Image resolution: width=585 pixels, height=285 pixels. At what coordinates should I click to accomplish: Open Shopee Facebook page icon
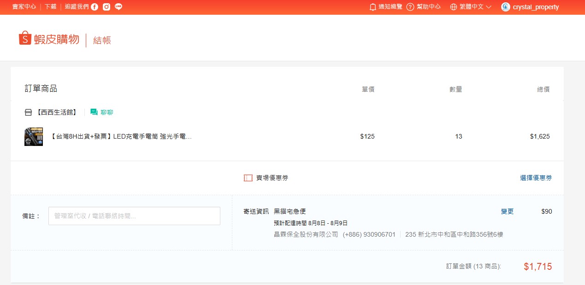point(95,7)
